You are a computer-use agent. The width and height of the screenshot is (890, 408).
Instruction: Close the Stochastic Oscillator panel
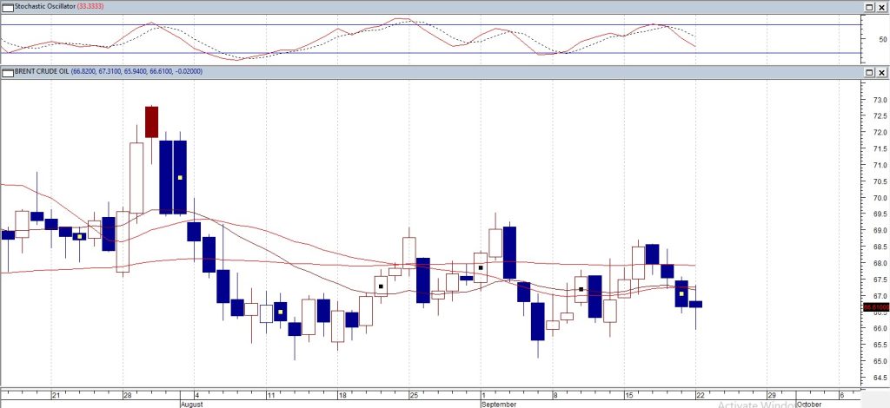tap(880, 7)
